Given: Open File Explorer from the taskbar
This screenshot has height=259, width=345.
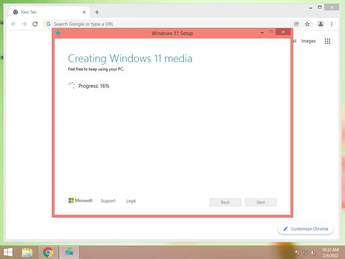Looking at the screenshot, I should coord(27,252).
